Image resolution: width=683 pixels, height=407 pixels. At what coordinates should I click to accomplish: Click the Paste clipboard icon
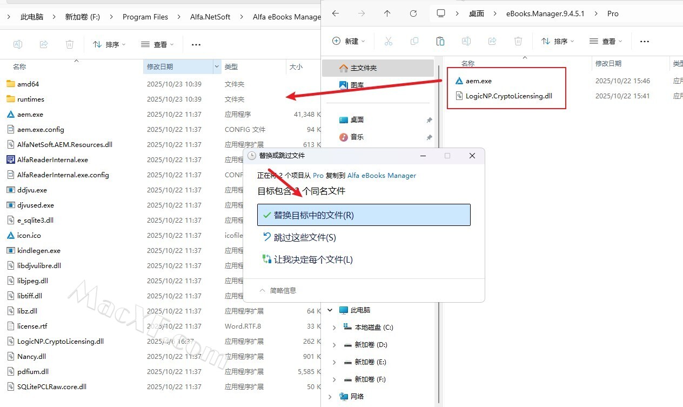point(440,41)
